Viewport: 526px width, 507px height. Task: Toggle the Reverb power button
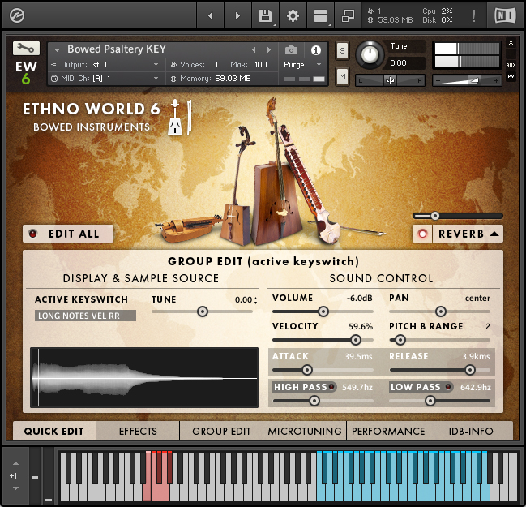point(422,234)
